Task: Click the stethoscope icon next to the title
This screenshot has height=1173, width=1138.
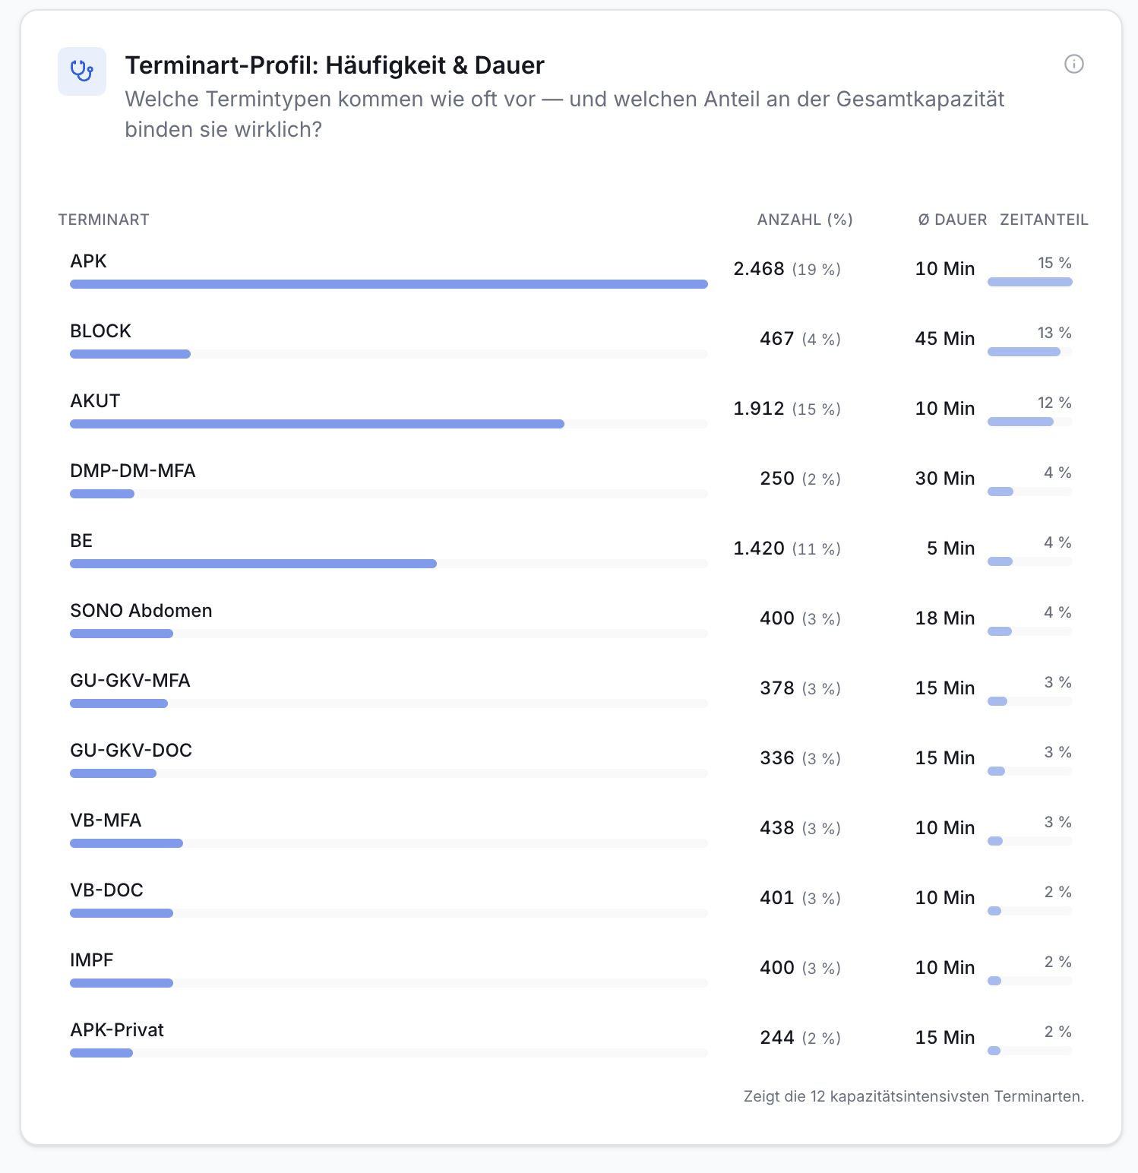Action: click(82, 71)
